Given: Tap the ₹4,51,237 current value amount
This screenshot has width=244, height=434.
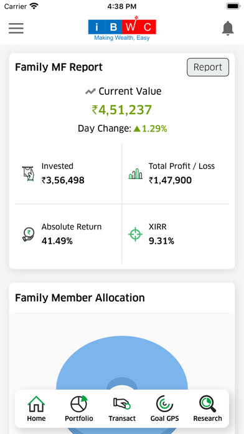Looking at the screenshot, I should pyautogui.click(x=122, y=110).
